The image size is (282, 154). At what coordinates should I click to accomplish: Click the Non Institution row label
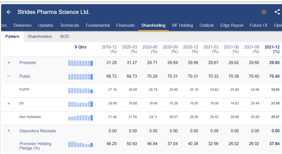(x=30, y=117)
